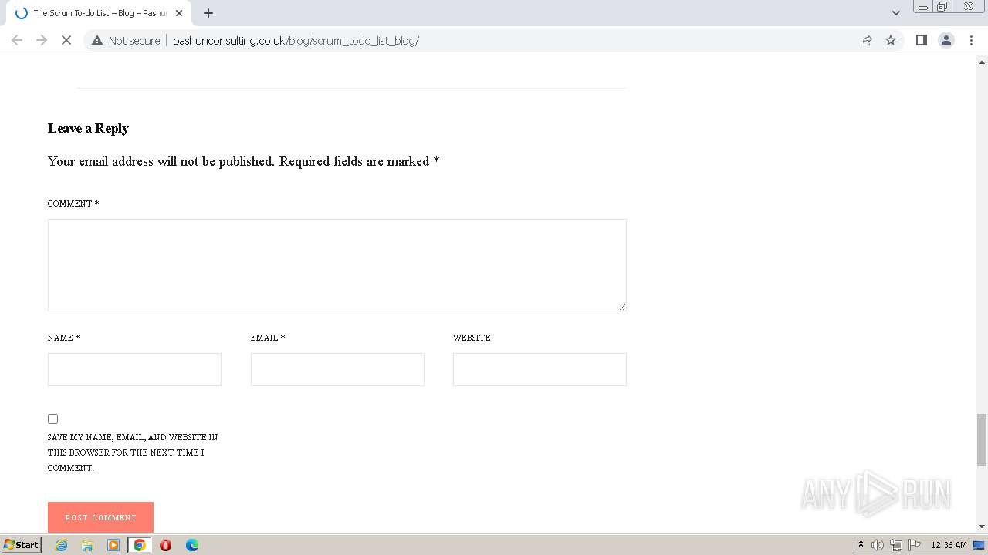
Task: Click scrollbar up arrow
Action: pos(981,61)
